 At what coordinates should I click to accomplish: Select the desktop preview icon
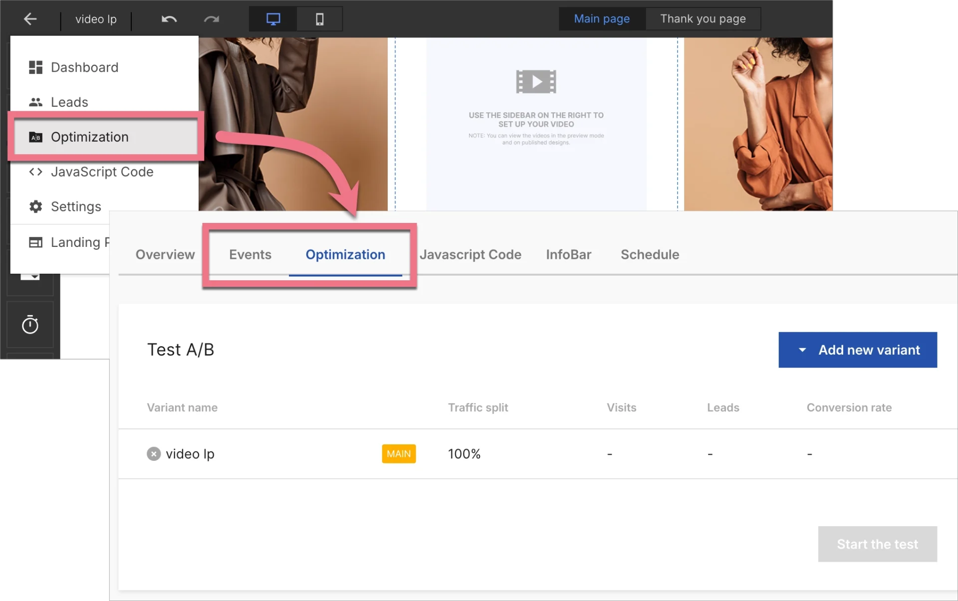point(272,19)
